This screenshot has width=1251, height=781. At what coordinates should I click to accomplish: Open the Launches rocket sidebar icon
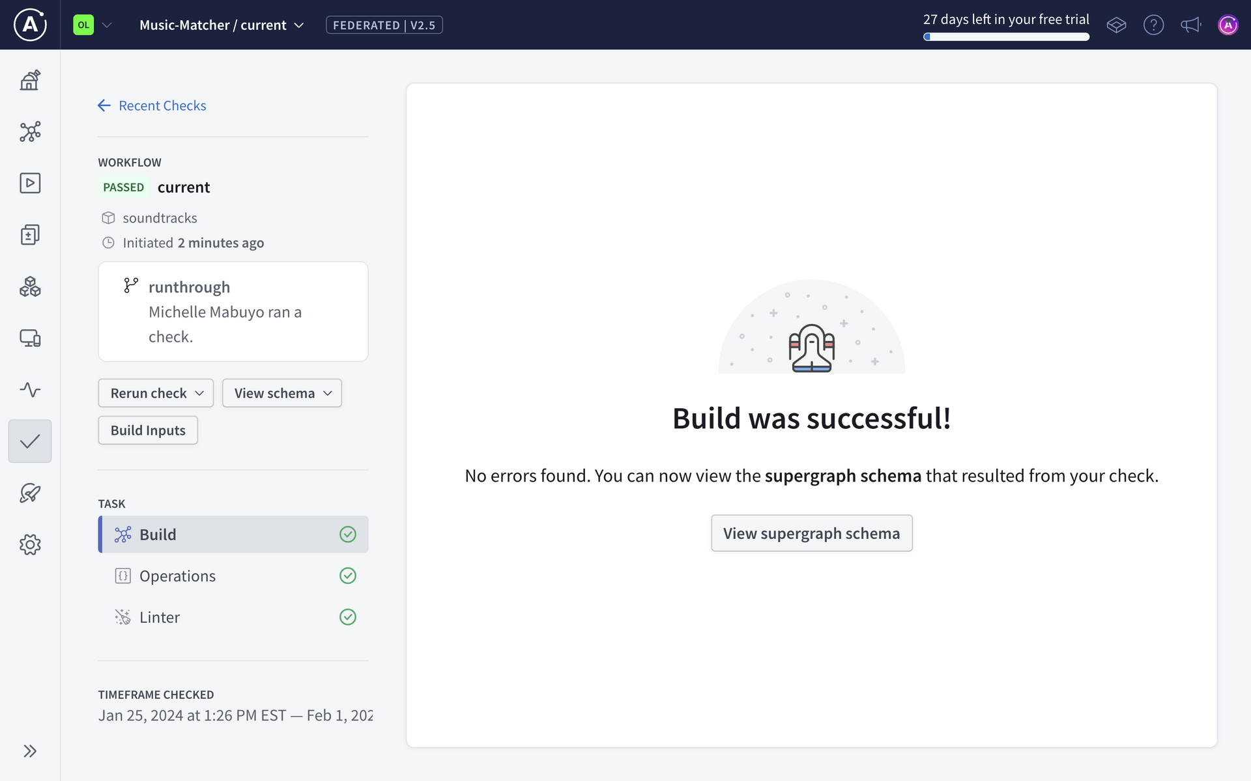pyautogui.click(x=30, y=493)
